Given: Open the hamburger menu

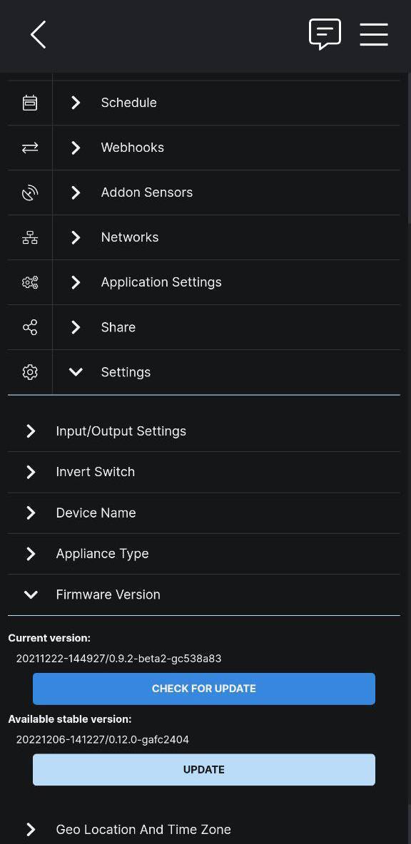Looking at the screenshot, I should coord(374,34).
